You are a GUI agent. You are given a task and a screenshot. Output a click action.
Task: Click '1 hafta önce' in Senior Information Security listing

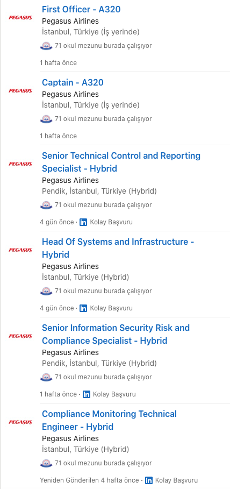pos(58,394)
